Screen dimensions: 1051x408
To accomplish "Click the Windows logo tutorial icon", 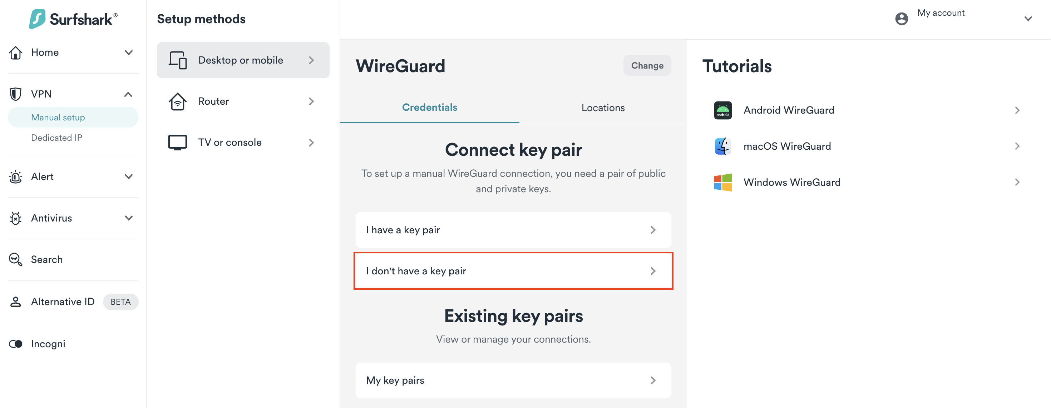I will (x=722, y=182).
